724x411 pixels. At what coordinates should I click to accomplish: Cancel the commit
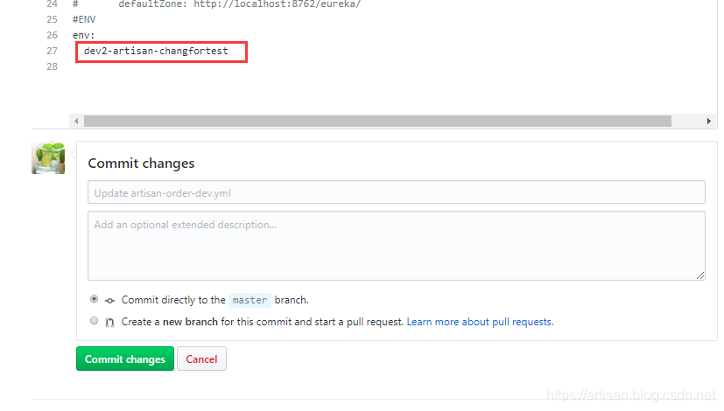point(201,359)
